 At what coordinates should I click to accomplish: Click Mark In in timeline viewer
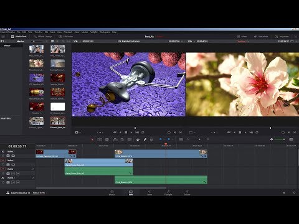pos(288,132)
